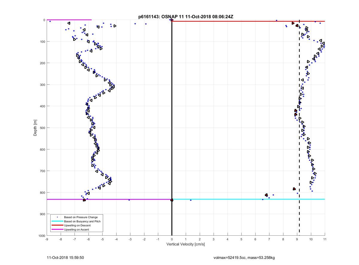Click the 'Depth [m]' axis label
Viewport: 359px width, 265px height.
click(x=35, y=128)
